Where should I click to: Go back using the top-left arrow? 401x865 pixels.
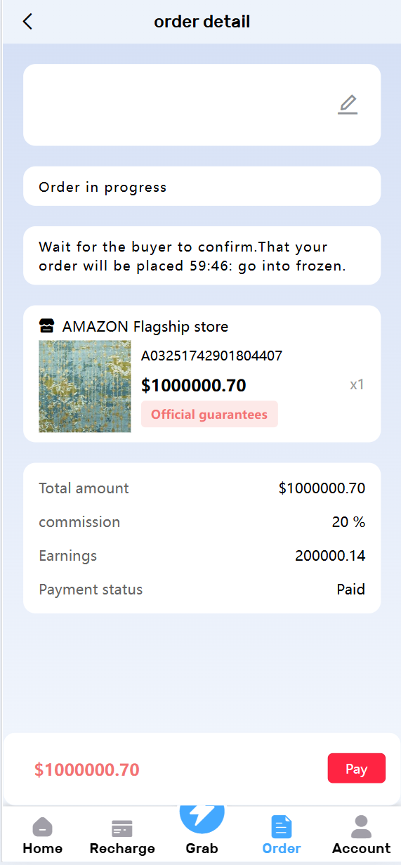click(x=27, y=22)
